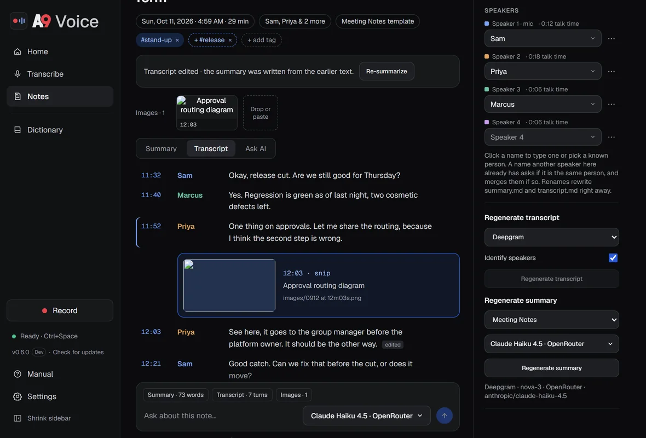Switch to the Summary tab

[161, 149]
